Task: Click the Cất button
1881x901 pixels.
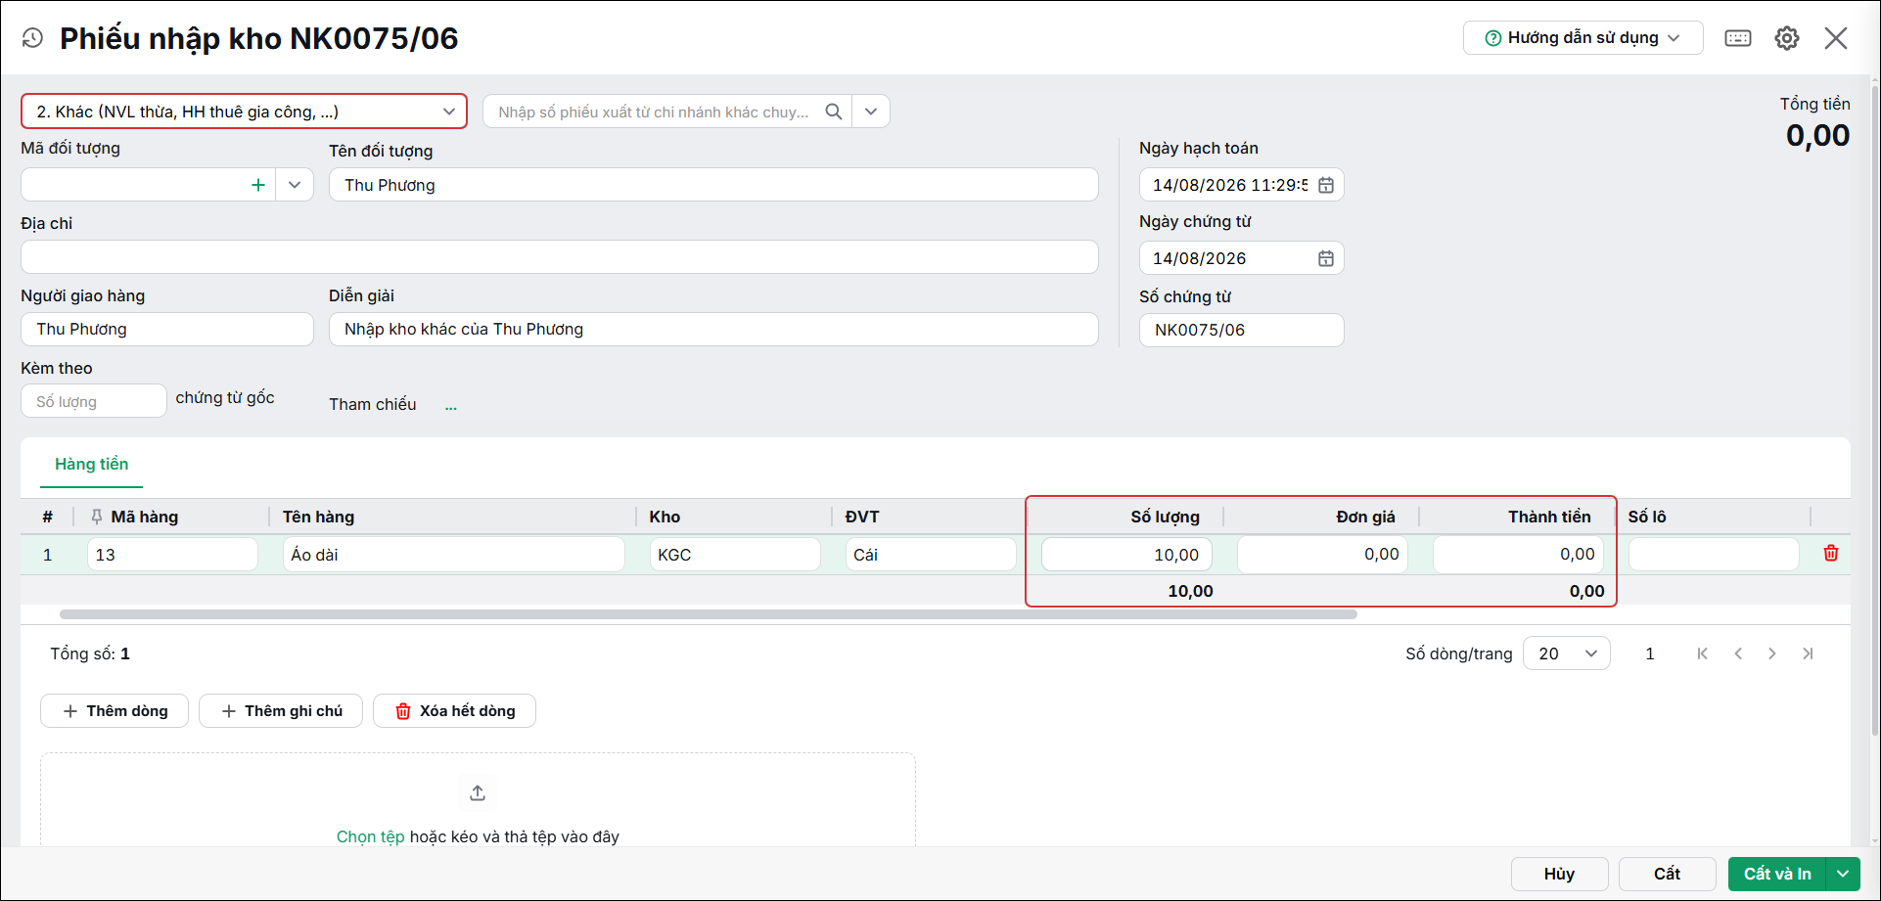Action: (1668, 874)
